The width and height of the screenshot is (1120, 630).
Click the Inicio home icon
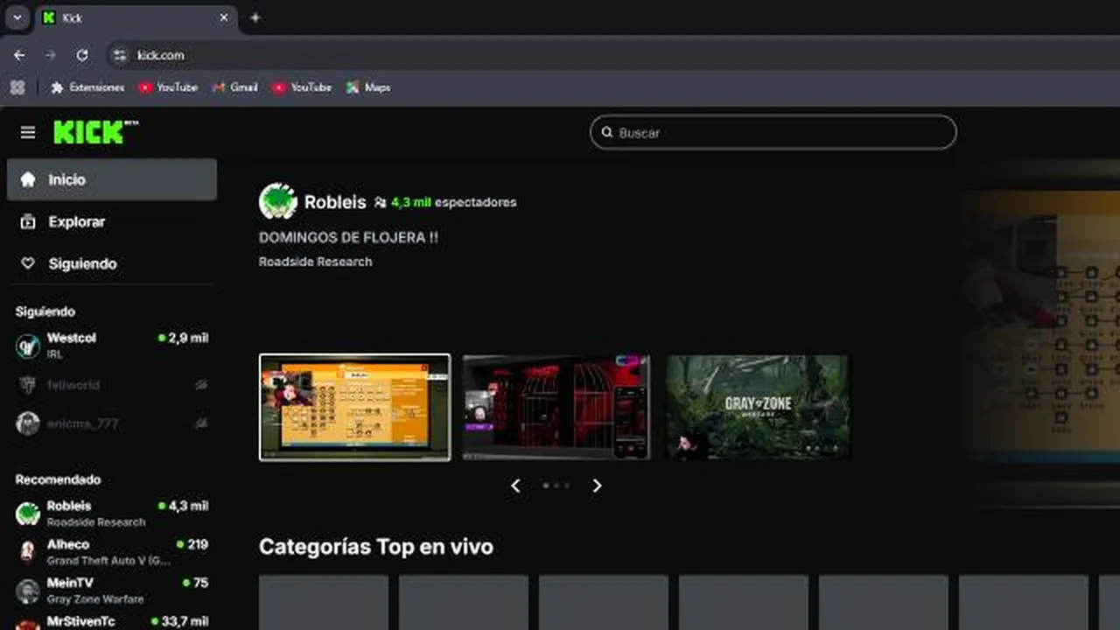click(28, 179)
